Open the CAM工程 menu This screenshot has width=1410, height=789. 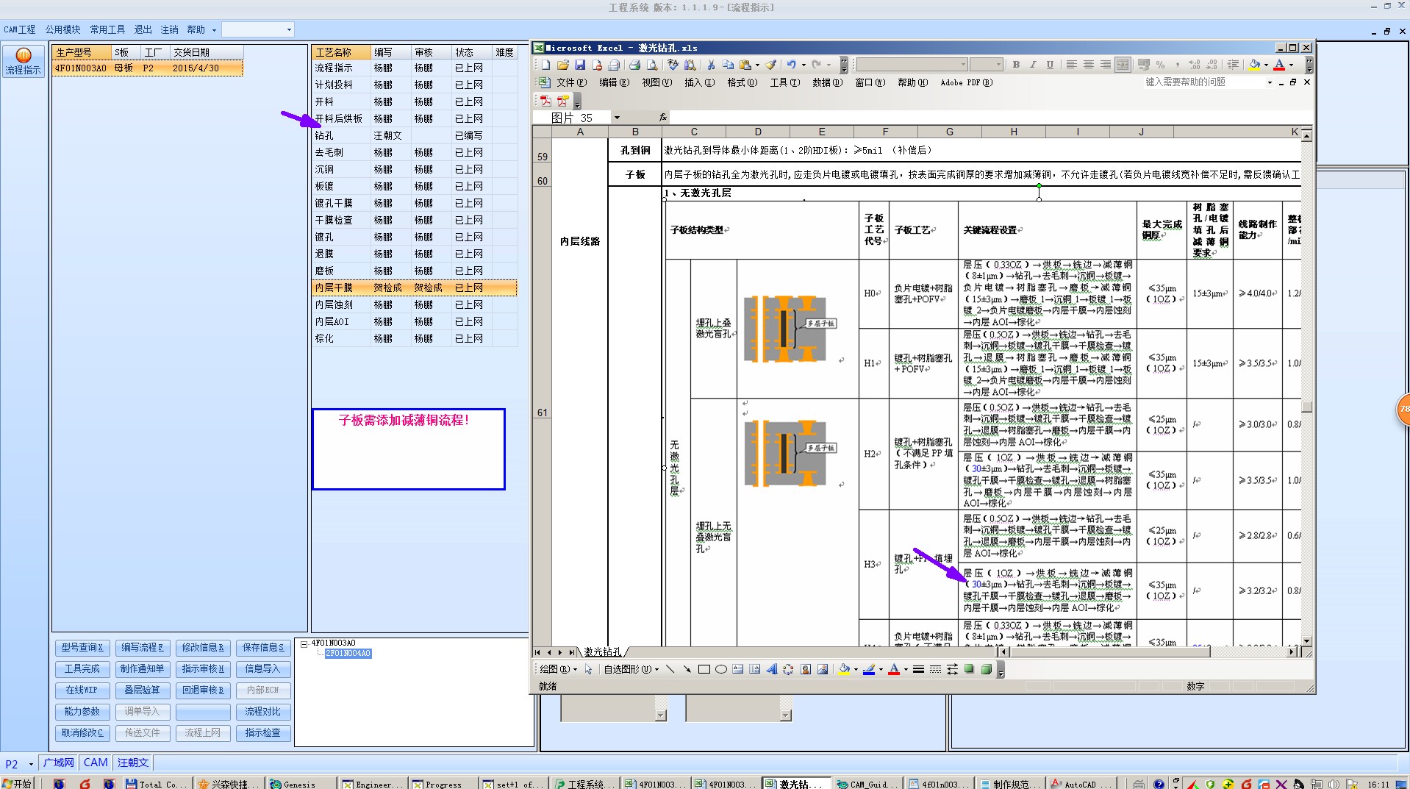(x=20, y=30)
